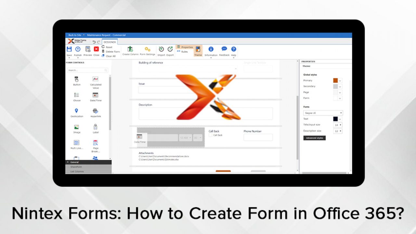Open the Secondary color dropdown arrow
Viewport: 416px width, 234px height.
pos(340,86)
